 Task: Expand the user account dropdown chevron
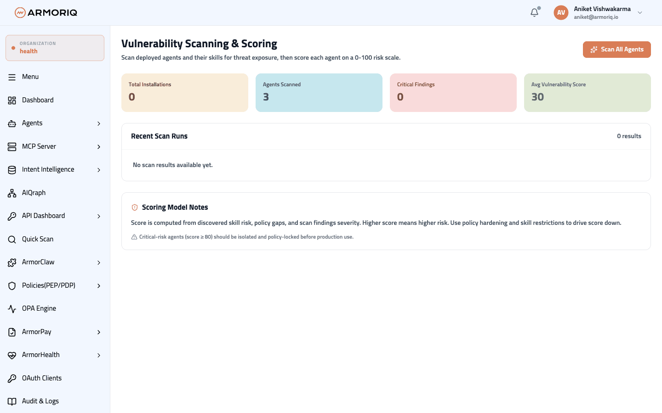(640, 13)
